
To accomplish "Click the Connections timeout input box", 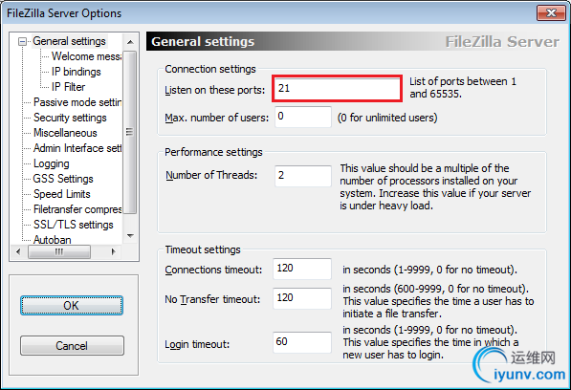I will [x=302, y=269].
